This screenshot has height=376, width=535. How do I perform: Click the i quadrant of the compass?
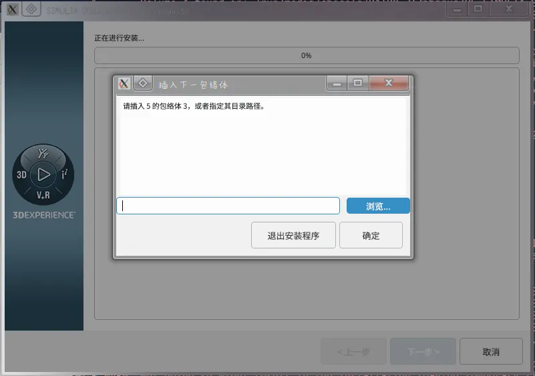64,175
